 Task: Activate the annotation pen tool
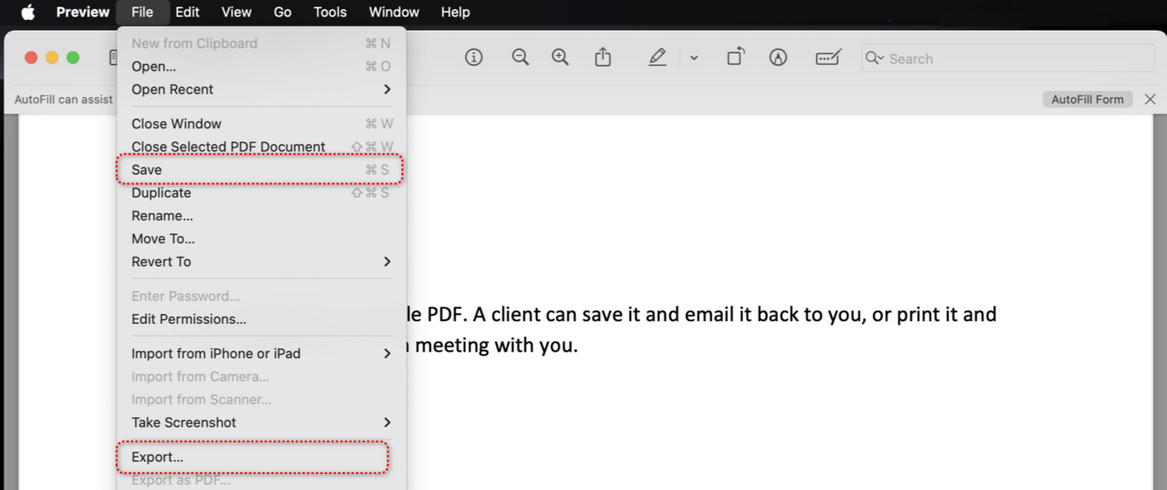point(778,57)
